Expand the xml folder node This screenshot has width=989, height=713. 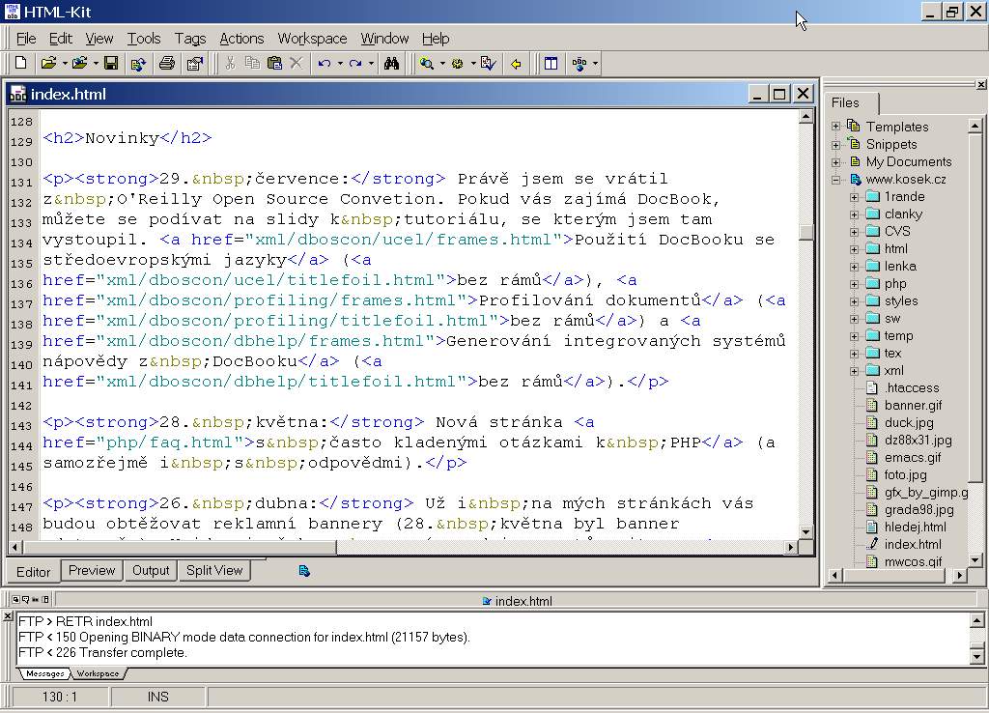point(854,371)
